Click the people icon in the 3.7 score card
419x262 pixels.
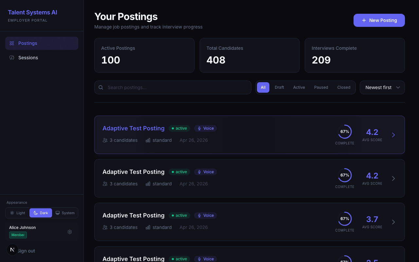click(105, 227)
